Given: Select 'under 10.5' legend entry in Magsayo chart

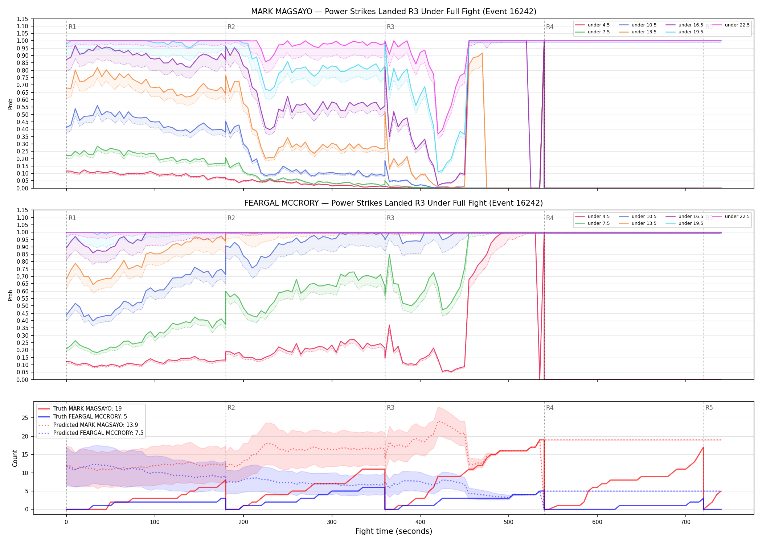Looking at the screenshot, I should pos(638,25).
